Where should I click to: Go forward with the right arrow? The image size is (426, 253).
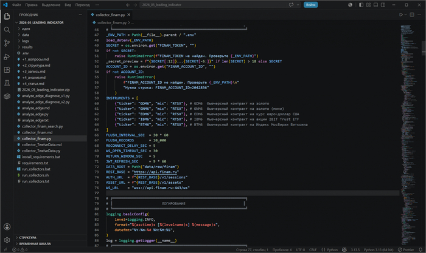[x=135, y=5]
